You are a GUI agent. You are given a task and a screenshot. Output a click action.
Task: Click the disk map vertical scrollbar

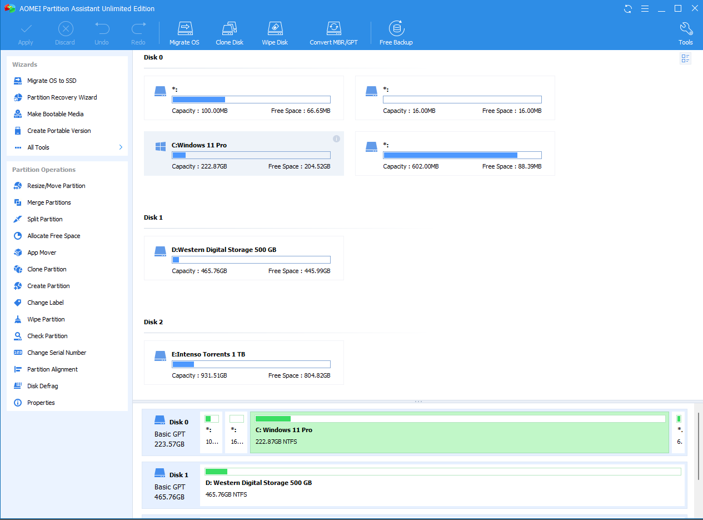pos(698,445)
